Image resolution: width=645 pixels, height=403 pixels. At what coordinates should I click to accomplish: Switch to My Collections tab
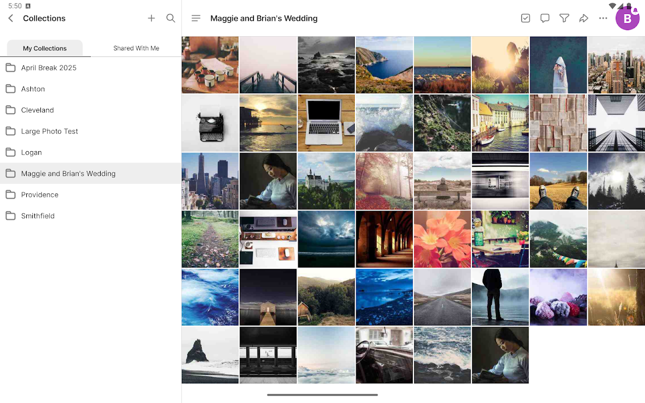point(45,48)
